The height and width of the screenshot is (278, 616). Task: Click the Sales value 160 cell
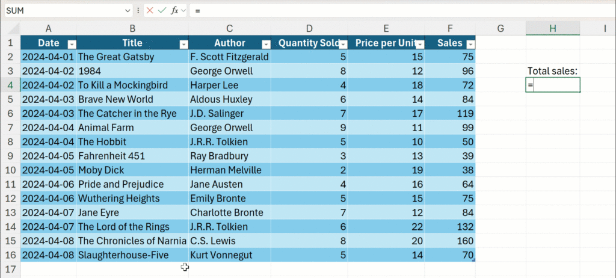pyautogui.click(x=450, y=241)
